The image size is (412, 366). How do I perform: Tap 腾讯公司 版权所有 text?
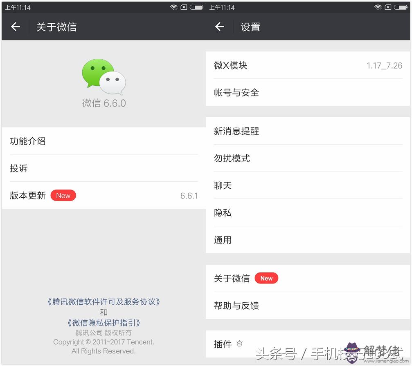(x=104, y=333)
